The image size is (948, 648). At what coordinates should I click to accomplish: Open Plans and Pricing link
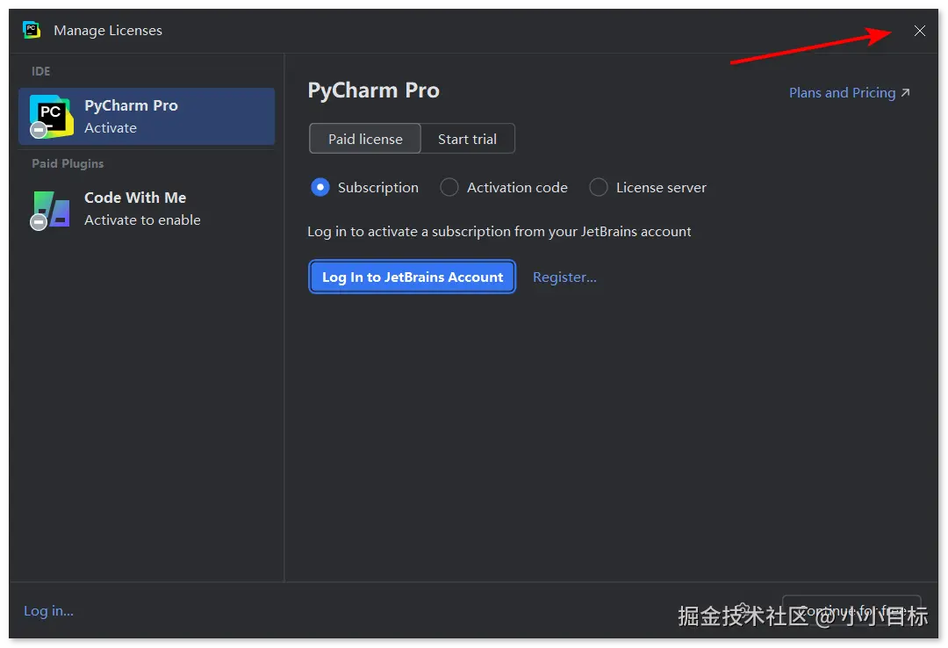(x=850, y=92)
